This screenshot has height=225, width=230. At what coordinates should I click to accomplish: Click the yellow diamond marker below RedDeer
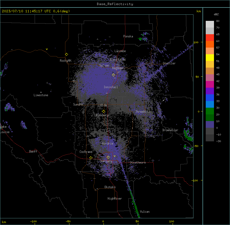point(114,75)
